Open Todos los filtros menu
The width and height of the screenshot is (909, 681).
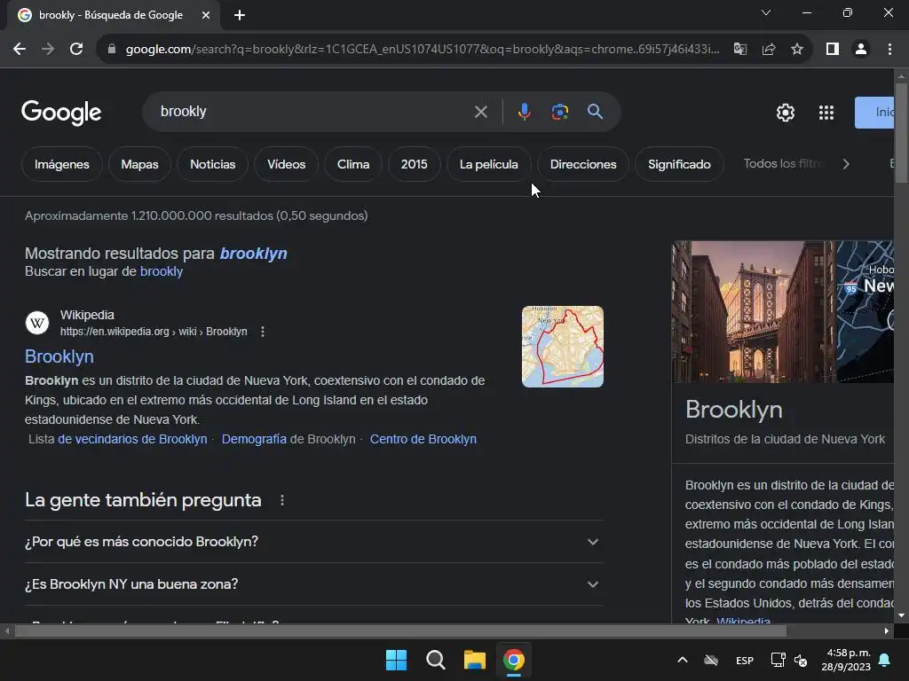pos(783,164)
